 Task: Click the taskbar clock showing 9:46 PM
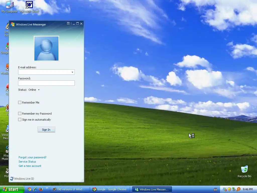pyautogui.click(x=248, y=189)
